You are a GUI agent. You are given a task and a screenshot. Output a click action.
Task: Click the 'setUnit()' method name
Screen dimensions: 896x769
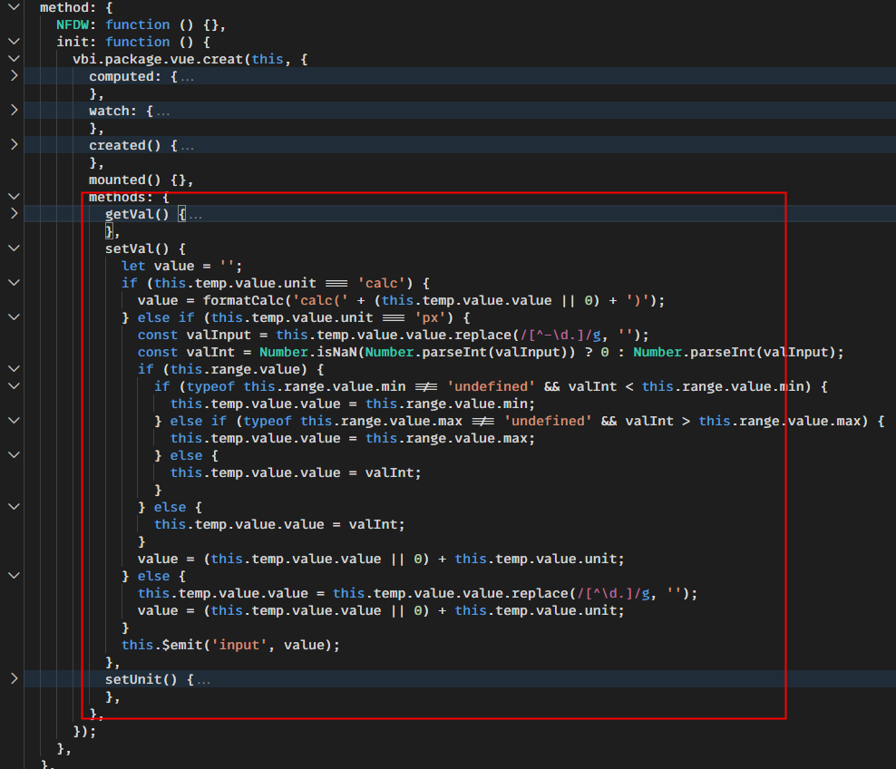coord(141,679)
